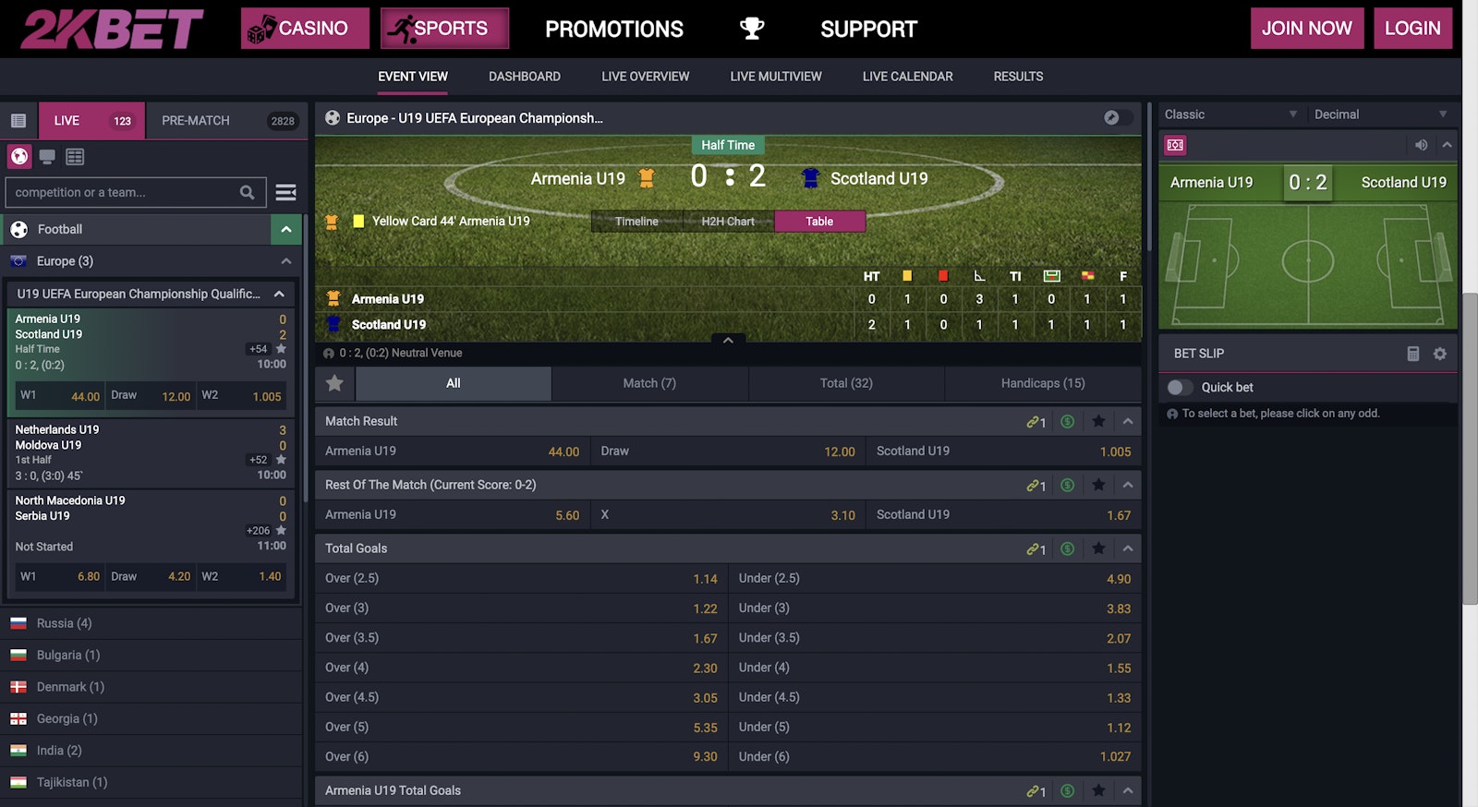Favorite the Total Goals market star

pos(1098,548)
